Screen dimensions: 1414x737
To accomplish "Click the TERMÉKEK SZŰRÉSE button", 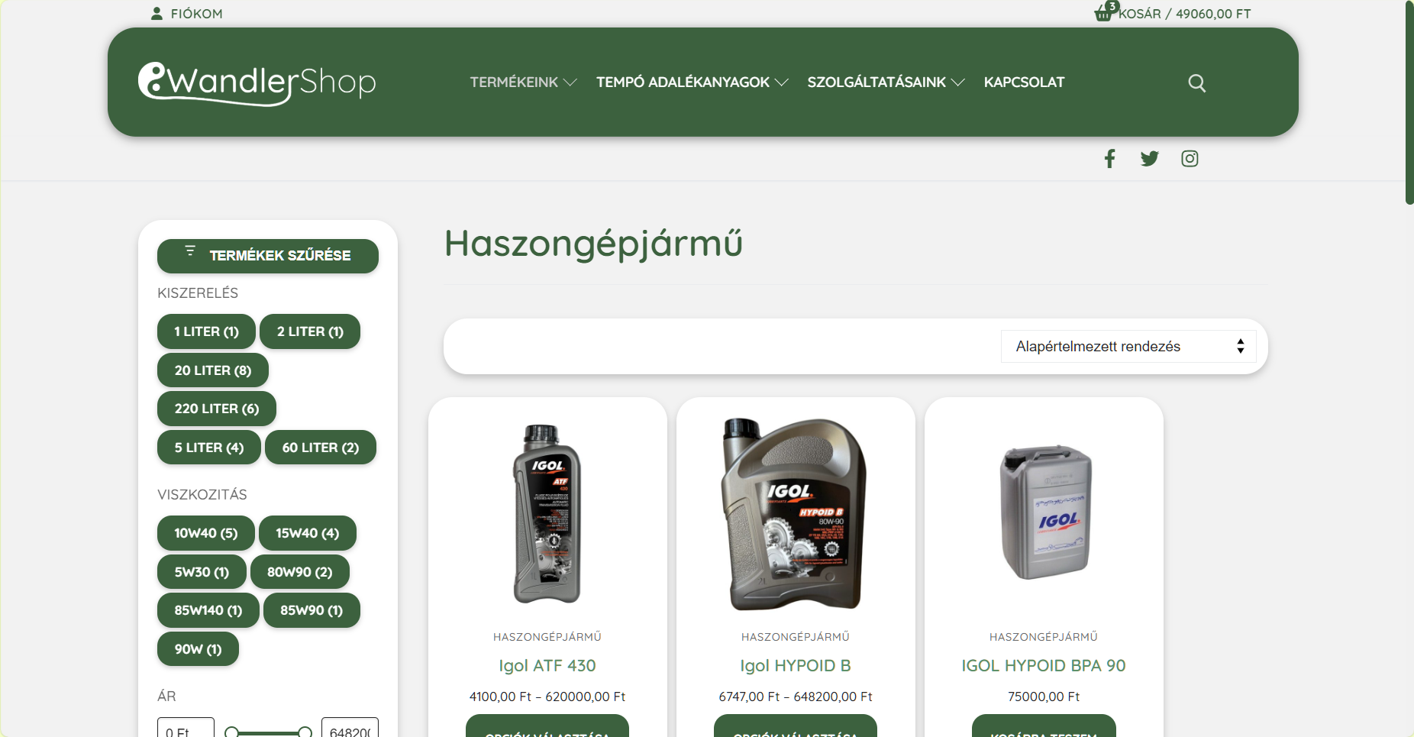I will coord(268,256).
